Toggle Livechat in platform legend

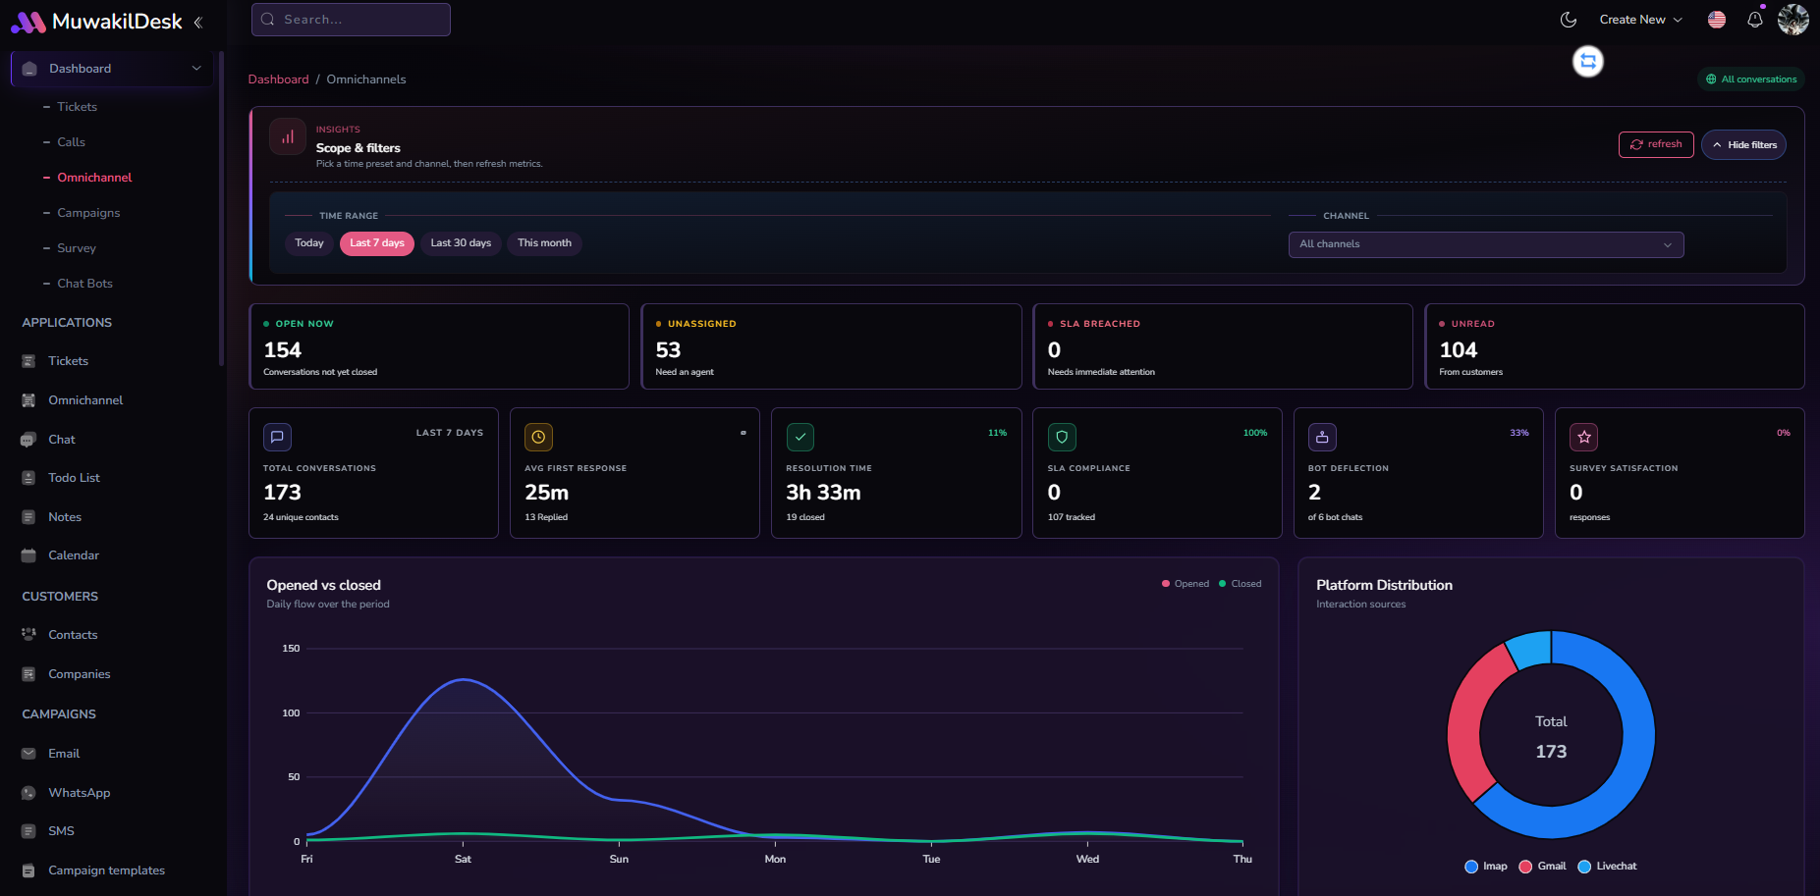(x=1608, y=867)
